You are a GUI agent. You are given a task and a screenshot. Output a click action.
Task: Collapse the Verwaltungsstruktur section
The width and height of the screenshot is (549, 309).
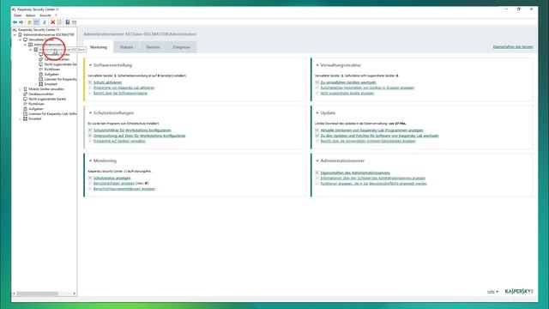tap(317, 65)
